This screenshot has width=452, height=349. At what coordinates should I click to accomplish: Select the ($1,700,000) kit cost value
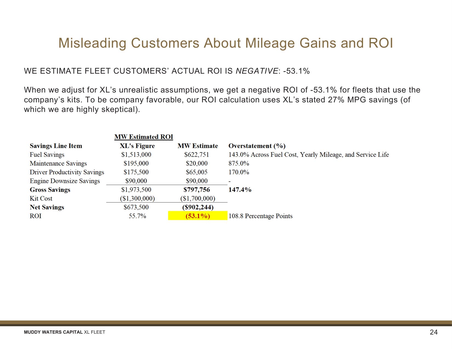[198, 198]
